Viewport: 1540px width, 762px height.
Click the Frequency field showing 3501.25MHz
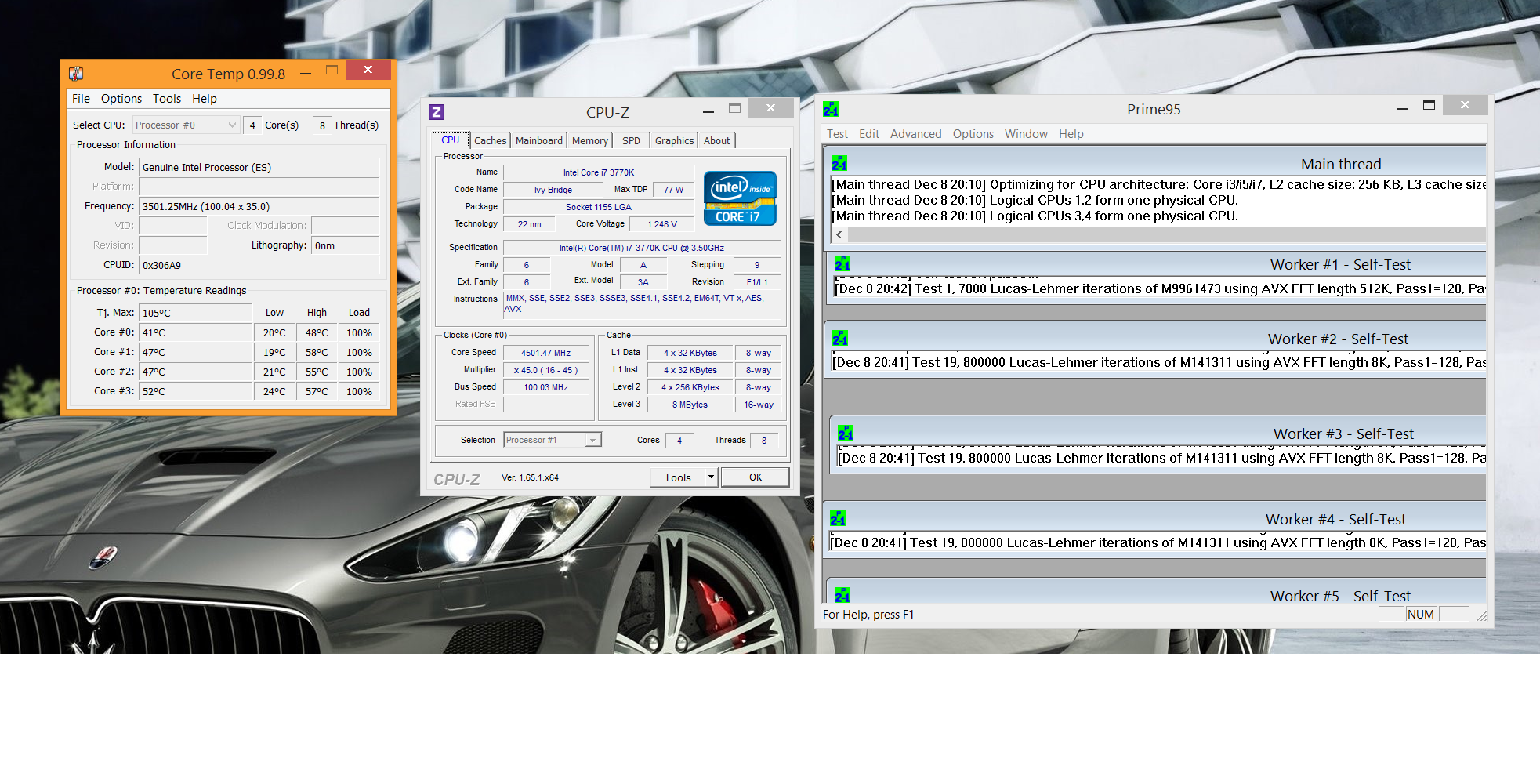(259, 206)
